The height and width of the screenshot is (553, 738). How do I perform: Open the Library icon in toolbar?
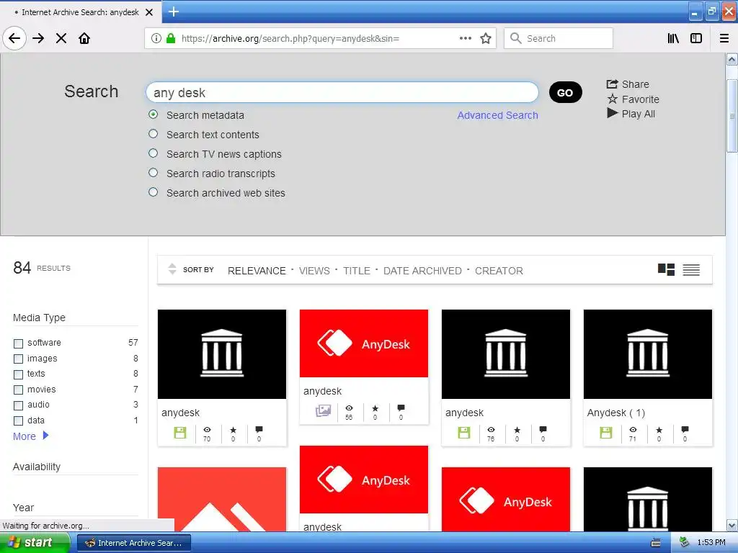point(673,38)
